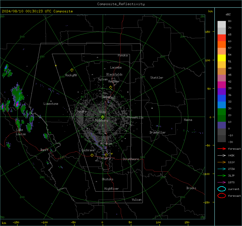Click the Limestone label
Image resolution: width=242 pixels, height=226 pixels.
(x=51, y=104)
